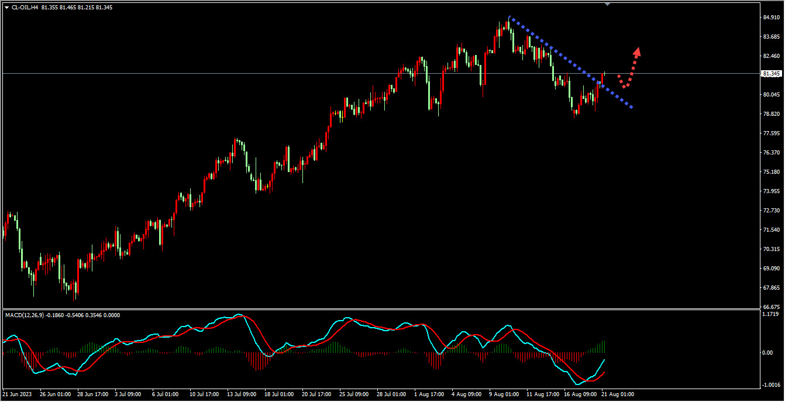Click the 25 Jul 09:00 time label
Screen dimensions: 785x402
353,394
